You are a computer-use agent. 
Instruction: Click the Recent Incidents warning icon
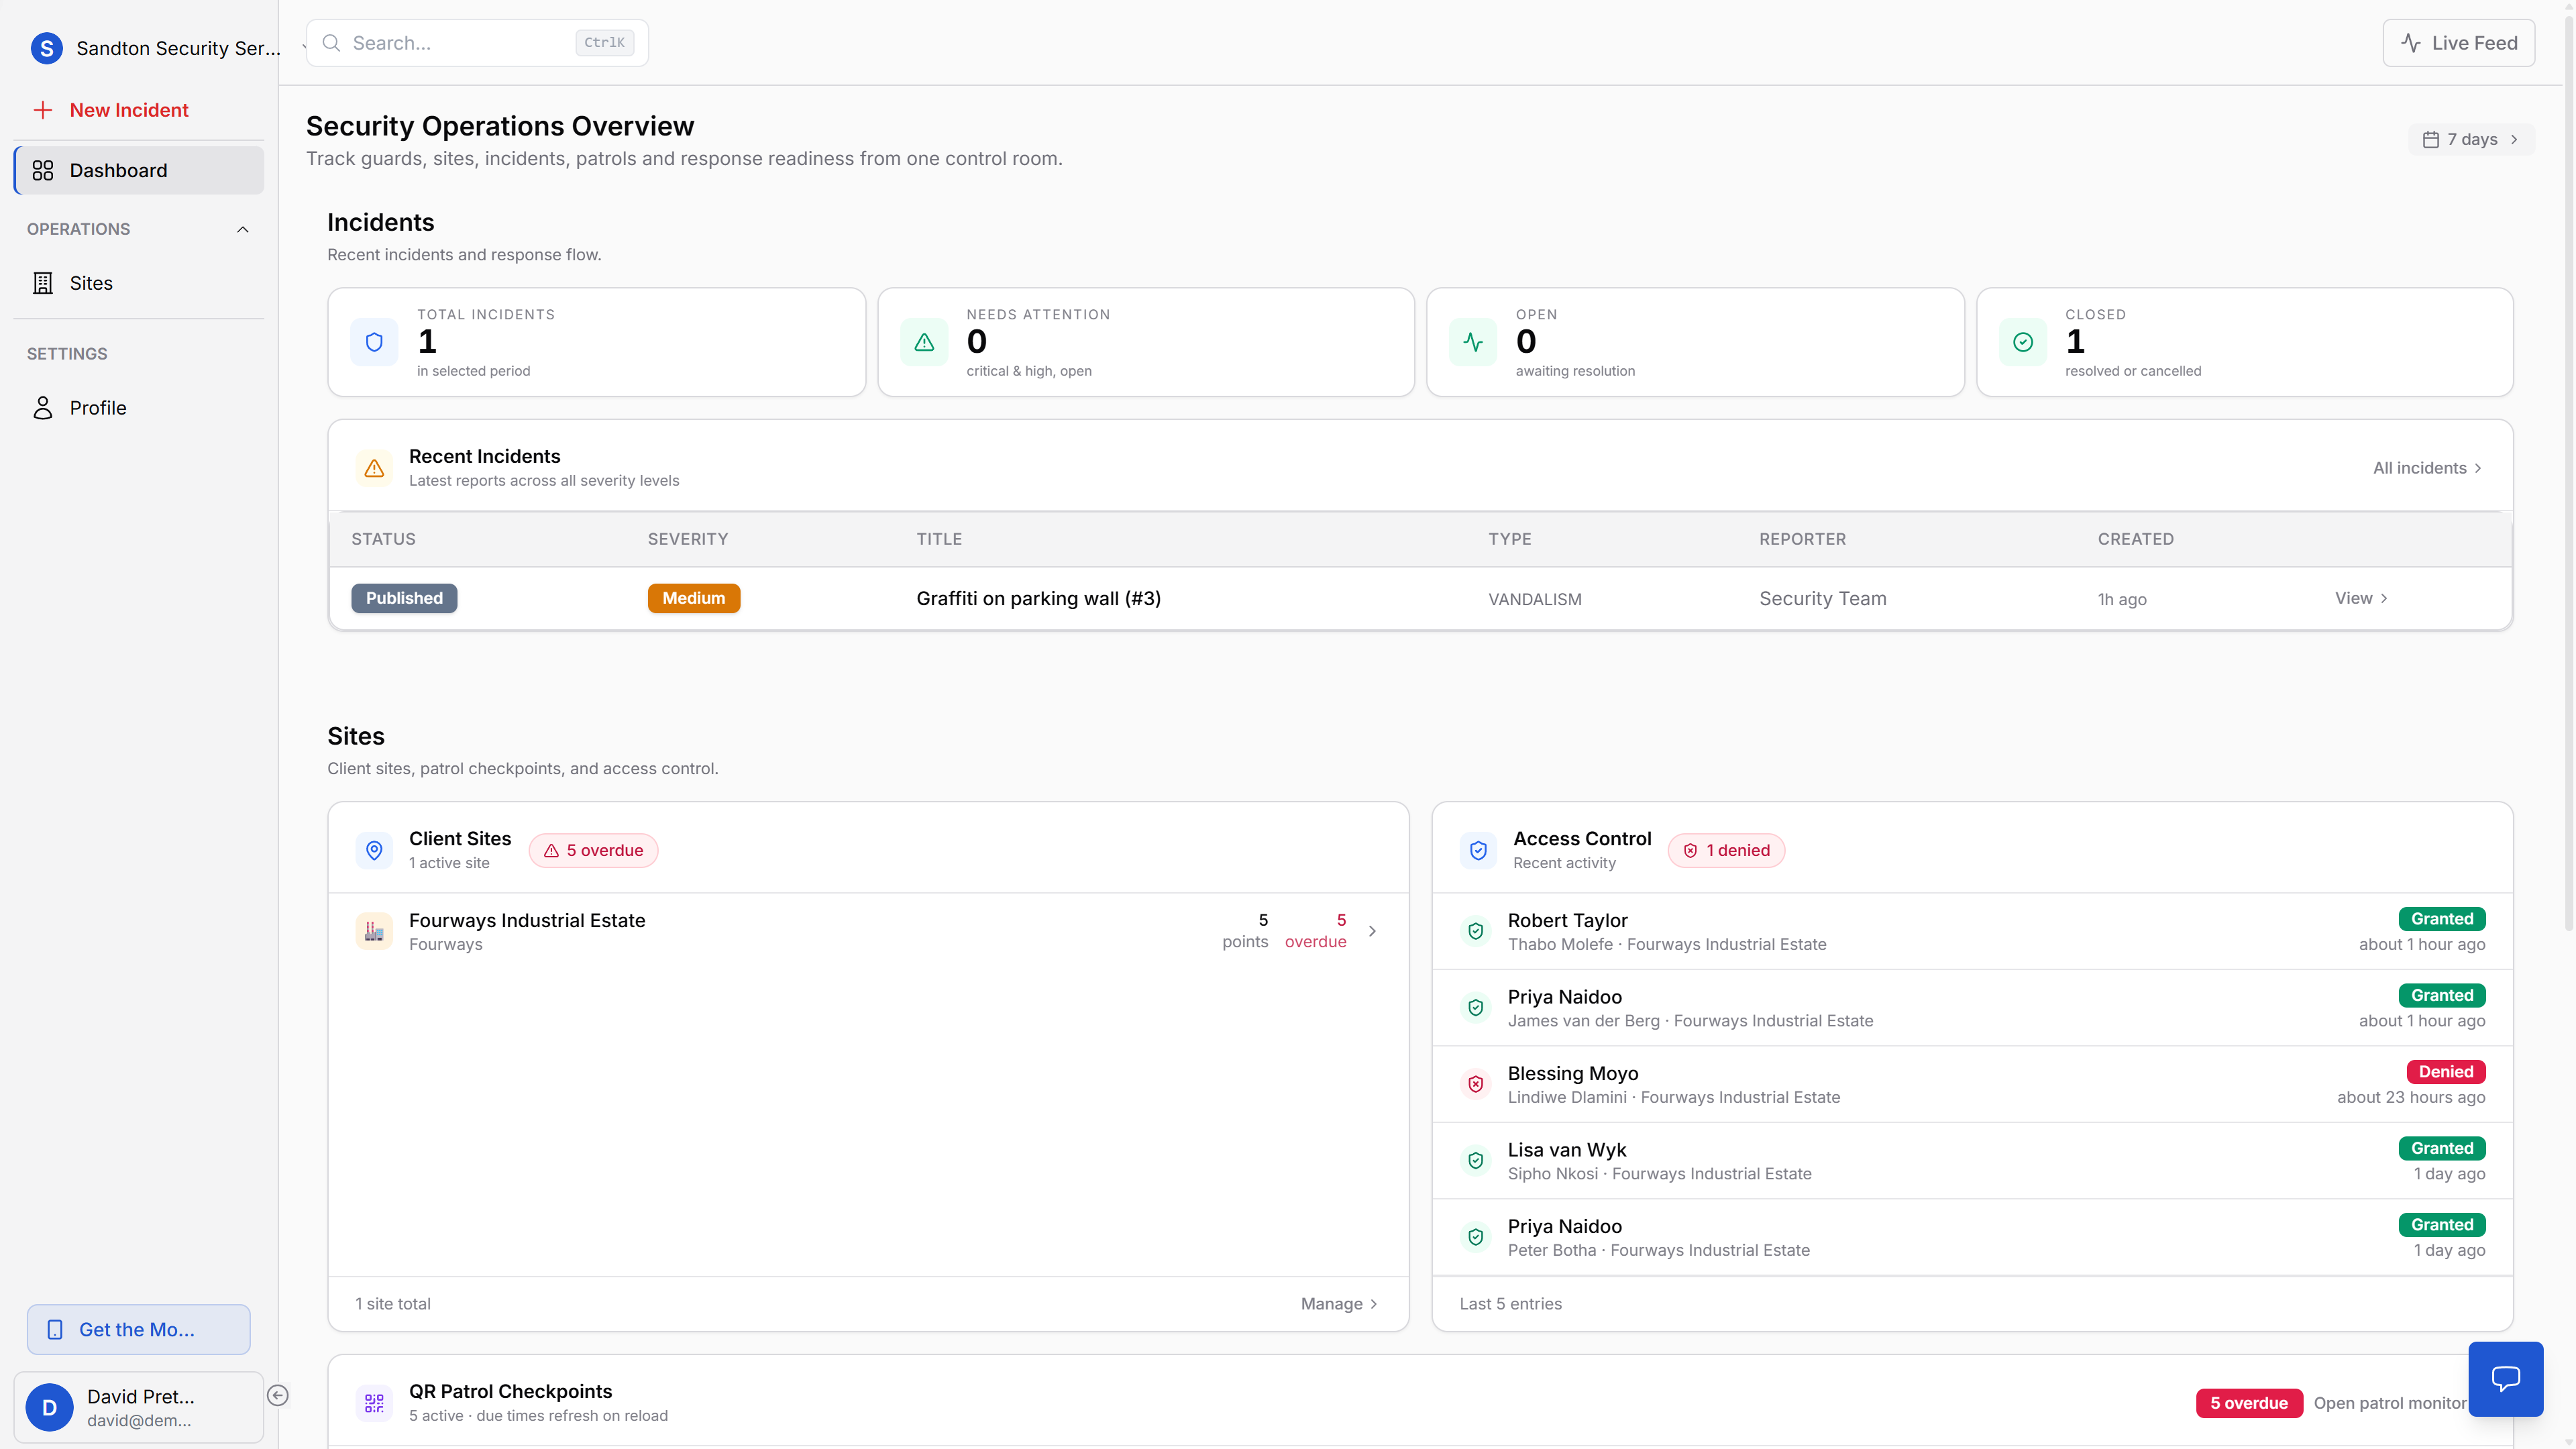coord(374,467)
